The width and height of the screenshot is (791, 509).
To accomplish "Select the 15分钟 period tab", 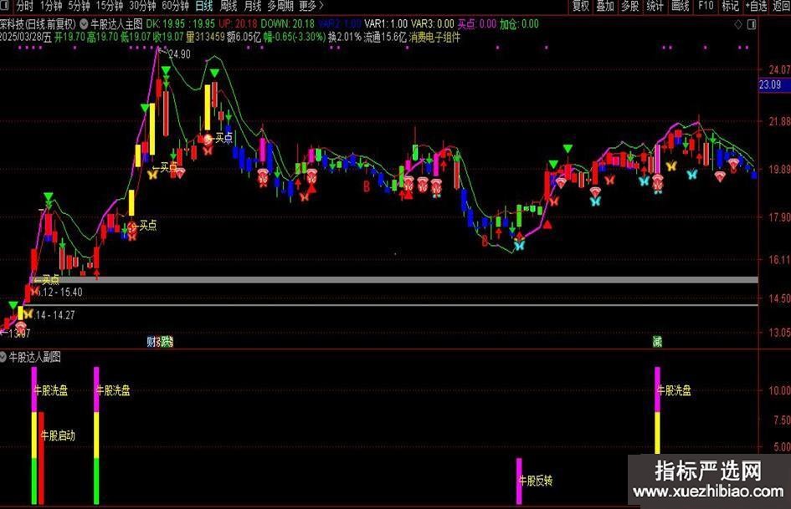I will [x=110, y=6].
